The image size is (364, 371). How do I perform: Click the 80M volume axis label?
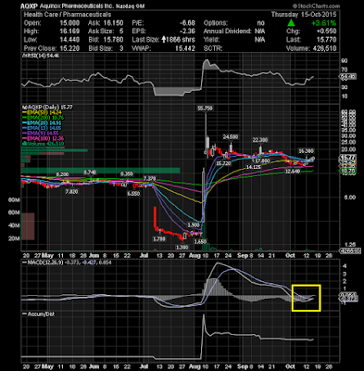[x=14, y=200]
